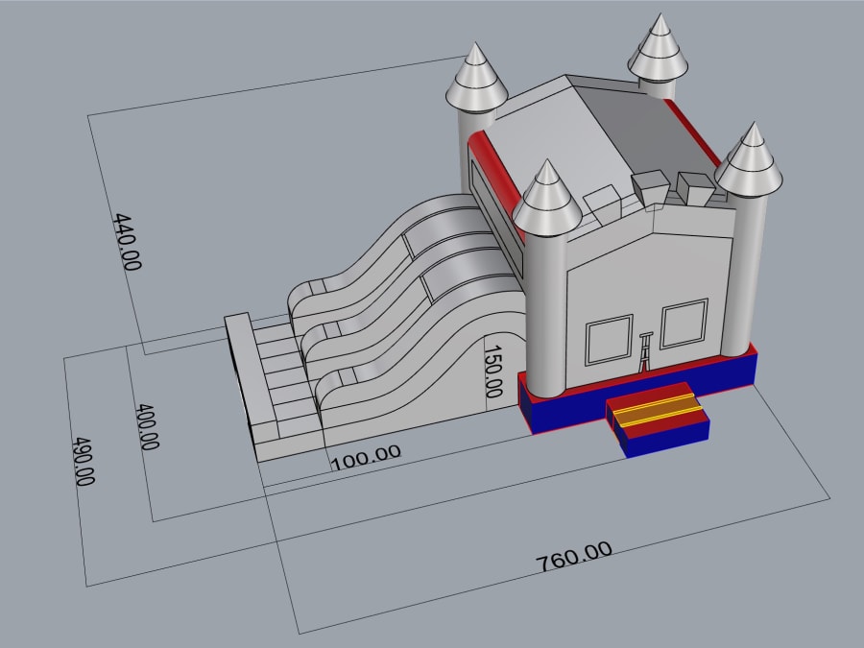
Task: Select the left window on castle front wall
Action: [610, 341]
